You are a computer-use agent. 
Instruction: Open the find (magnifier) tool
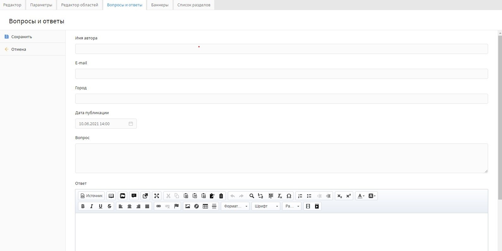(252, 196)
